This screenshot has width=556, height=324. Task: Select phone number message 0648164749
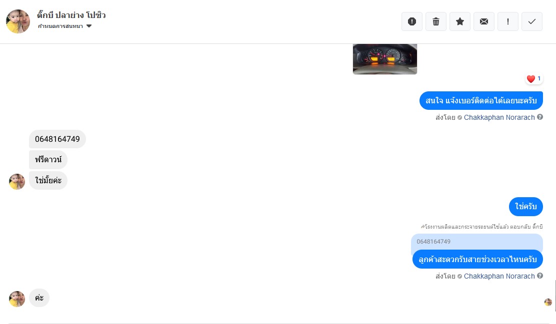pos(57,139)
